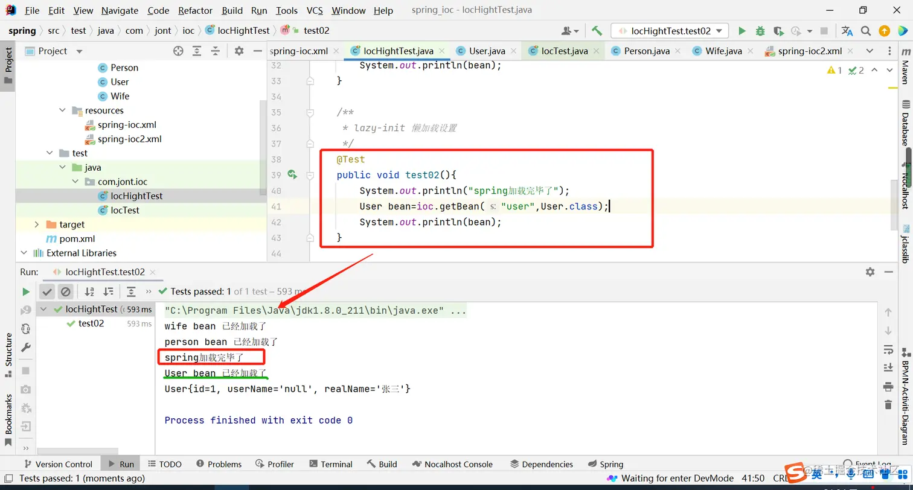Open the Nocalhost Console tool window
This screenshot has width=913, height=490.
452,464
